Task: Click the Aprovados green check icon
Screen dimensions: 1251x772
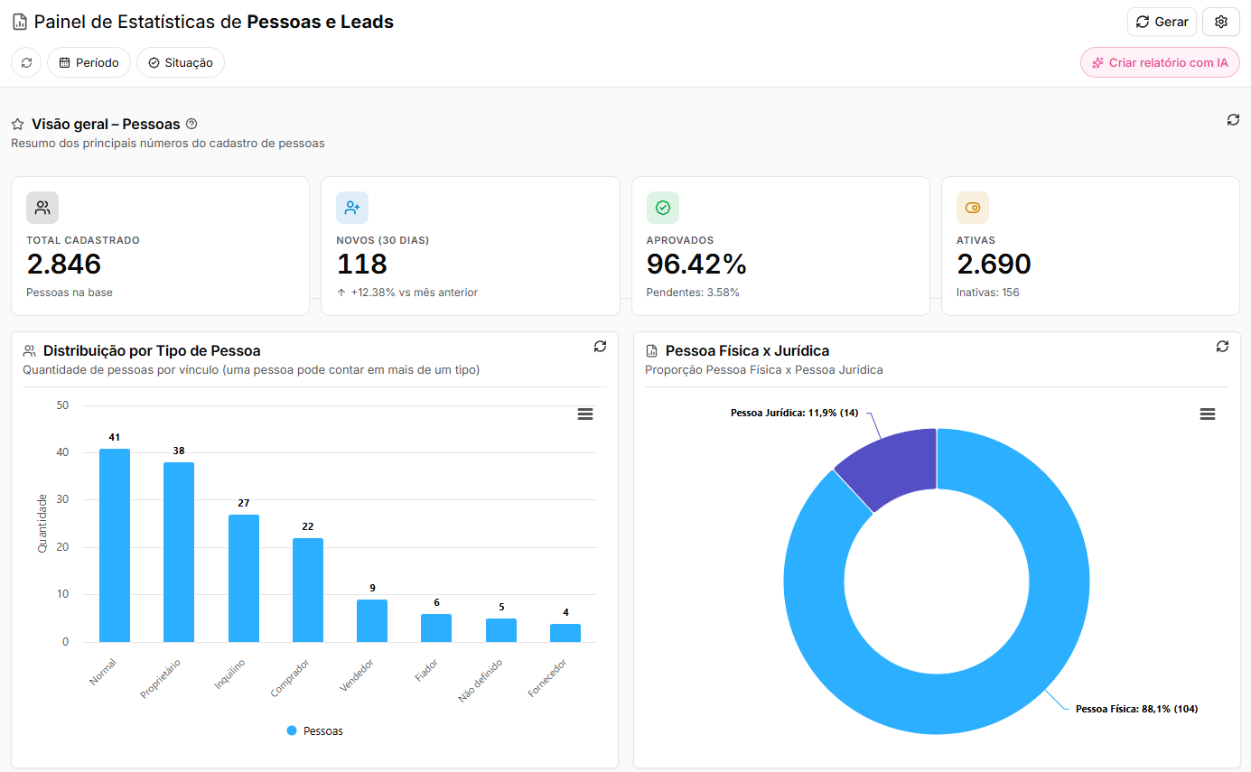Action: point(663,208)
